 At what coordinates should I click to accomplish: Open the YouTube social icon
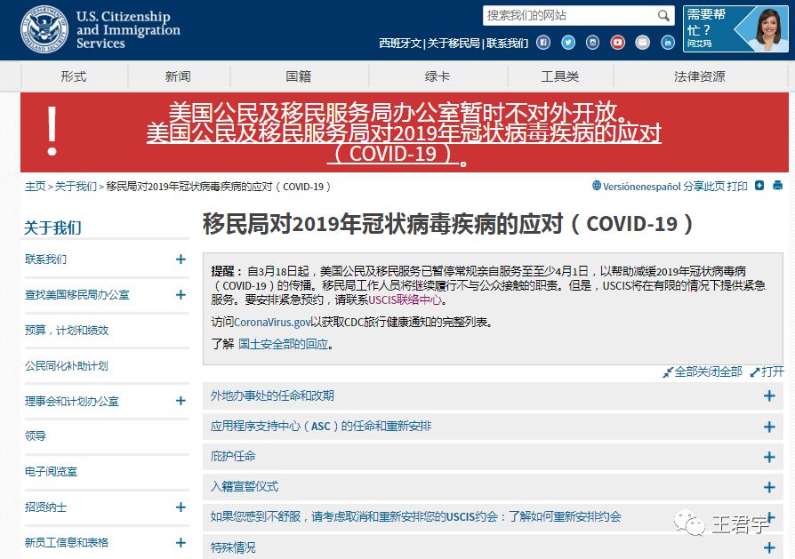coord(617,43)
